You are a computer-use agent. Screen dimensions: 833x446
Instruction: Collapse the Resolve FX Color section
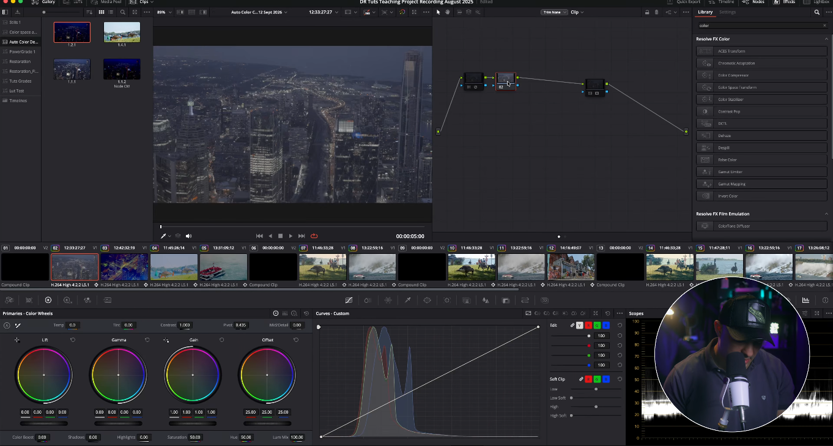pos(826,39)
